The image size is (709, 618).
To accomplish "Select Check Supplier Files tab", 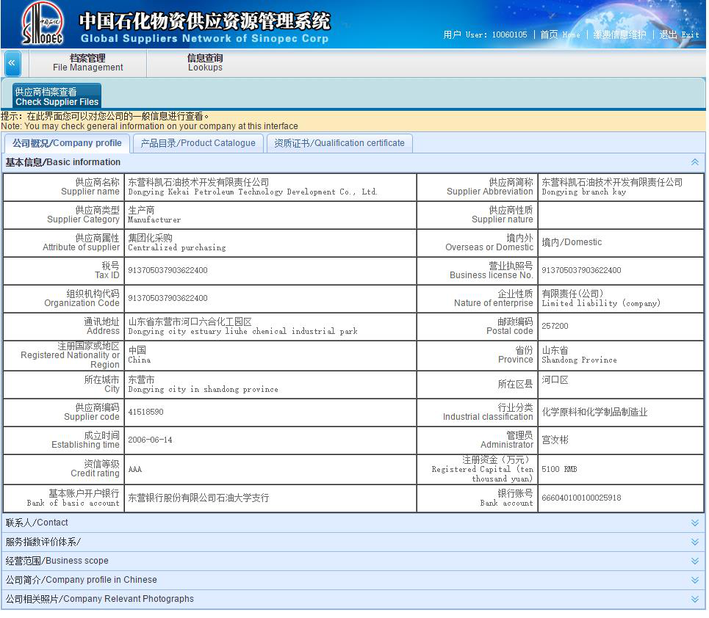I will (57, 97).
